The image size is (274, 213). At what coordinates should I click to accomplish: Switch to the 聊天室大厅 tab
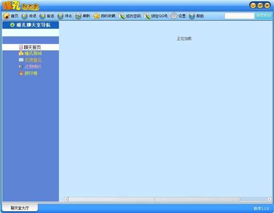click(20, 208)
